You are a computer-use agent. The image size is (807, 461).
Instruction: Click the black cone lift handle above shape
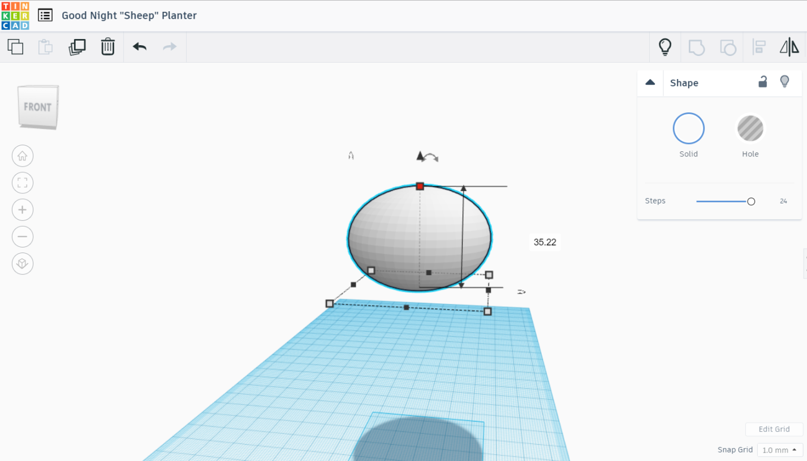click(420, 155)
